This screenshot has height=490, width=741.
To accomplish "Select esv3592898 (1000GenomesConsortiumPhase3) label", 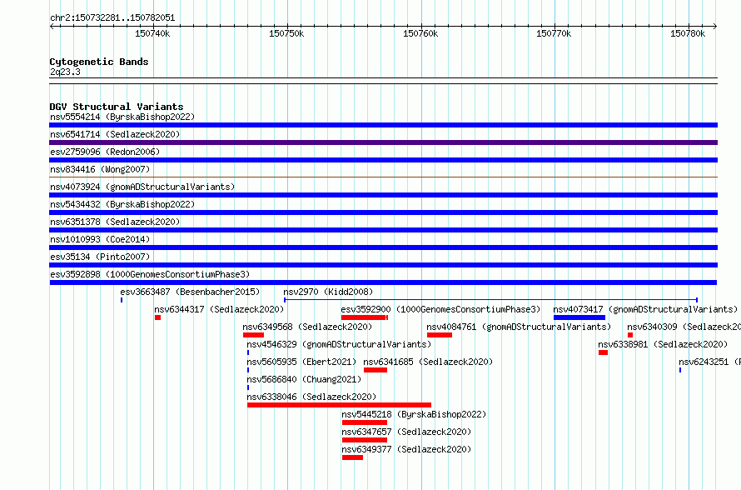I will pos(150,274).
